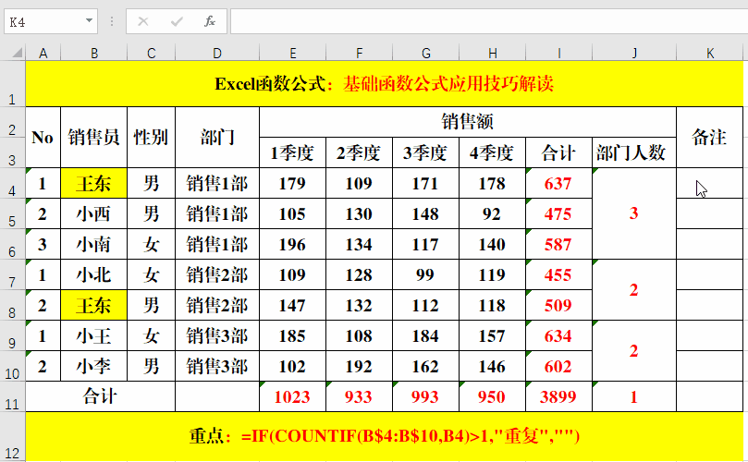Click the formula bar drag handle dots
The width and height of the screenshot is (748, 462).
pyautogui.click(x=112, y=21)
